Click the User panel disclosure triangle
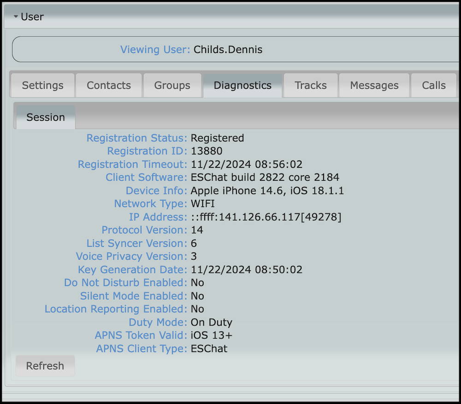Image resolution: width=461 pixels, height=404 pixels. click(15, 16)
